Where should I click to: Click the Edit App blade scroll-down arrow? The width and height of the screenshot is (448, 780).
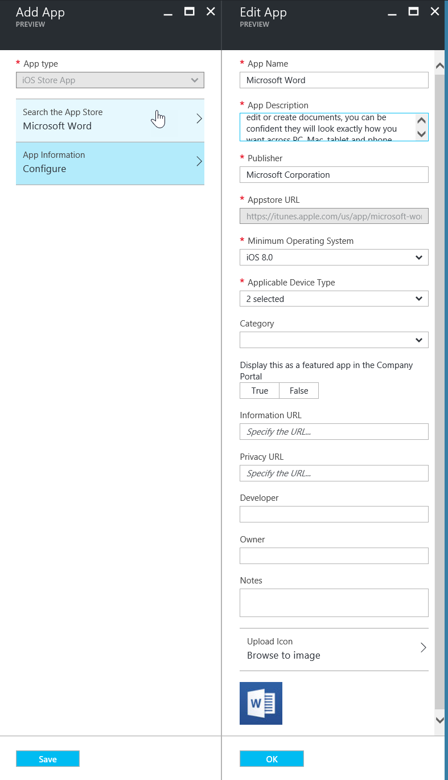tap(439, 720)
